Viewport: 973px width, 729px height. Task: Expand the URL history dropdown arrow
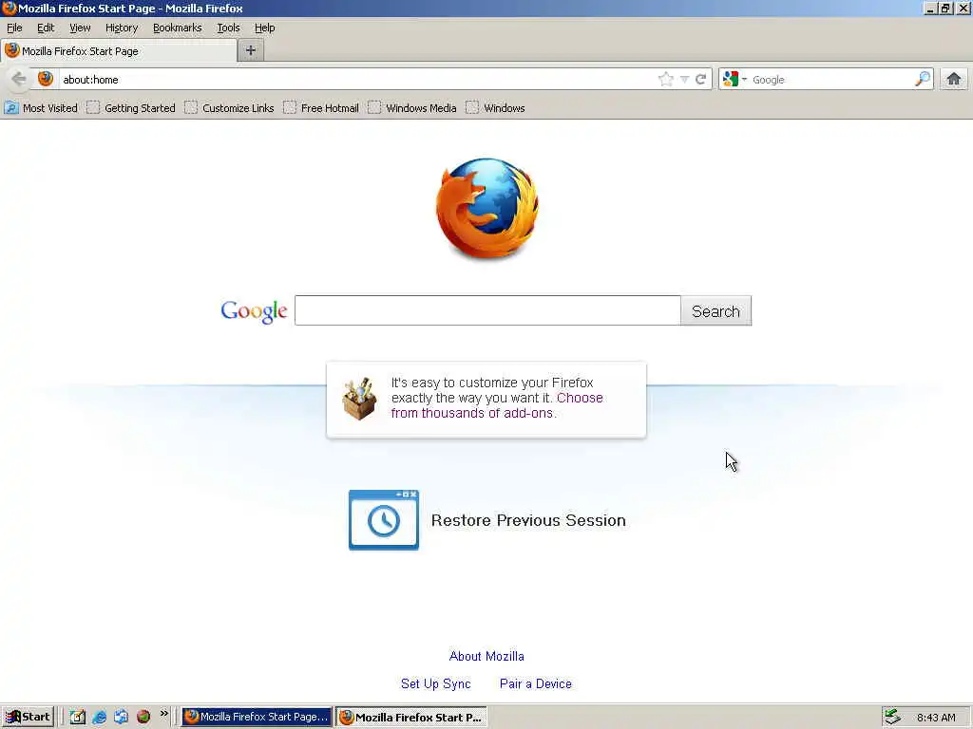[684, 80]
